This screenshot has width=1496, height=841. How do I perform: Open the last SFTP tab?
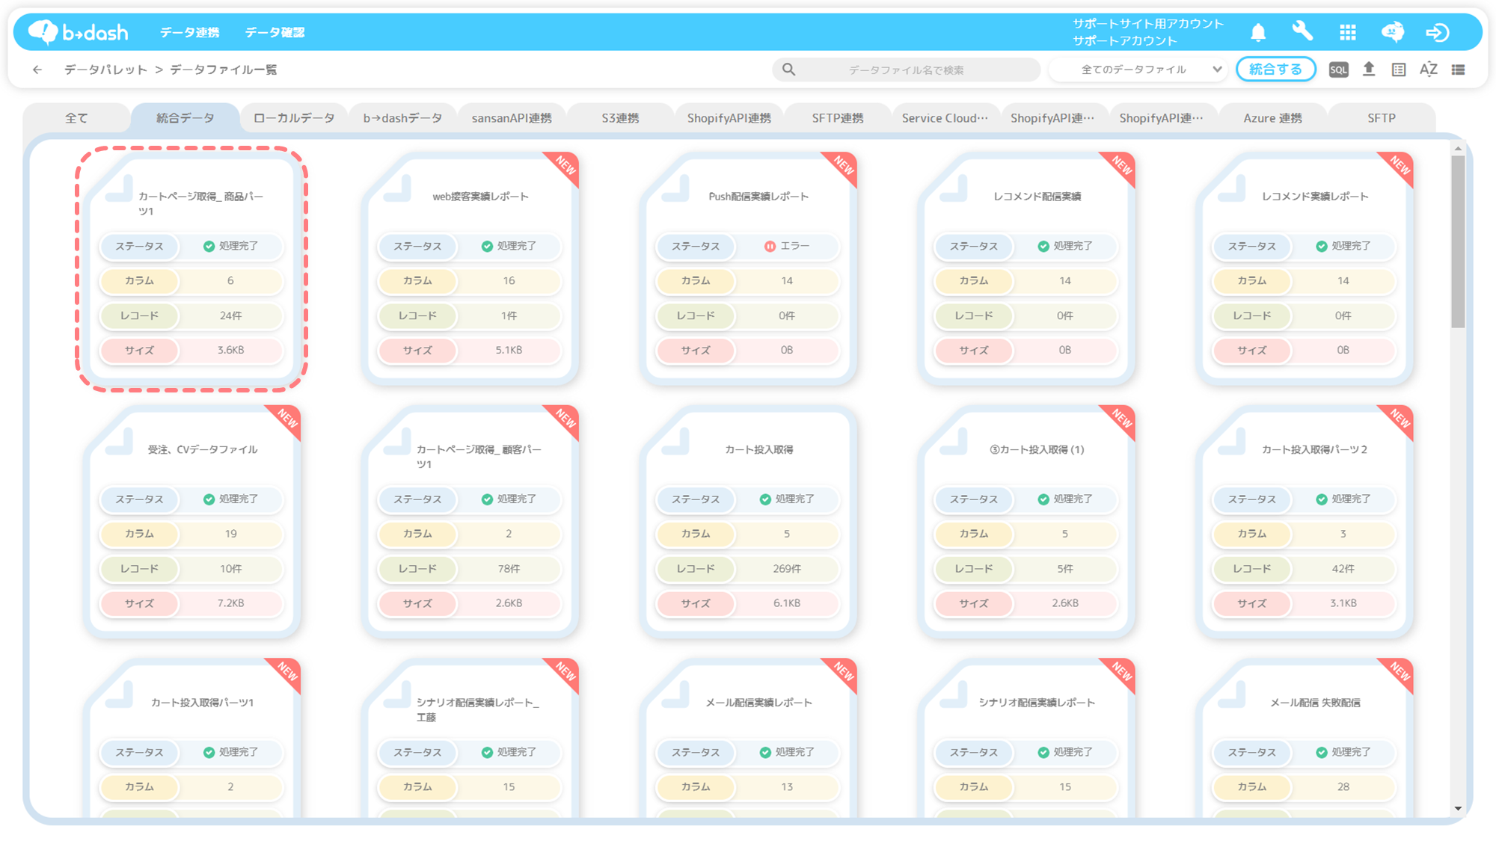pos(1382,118)
